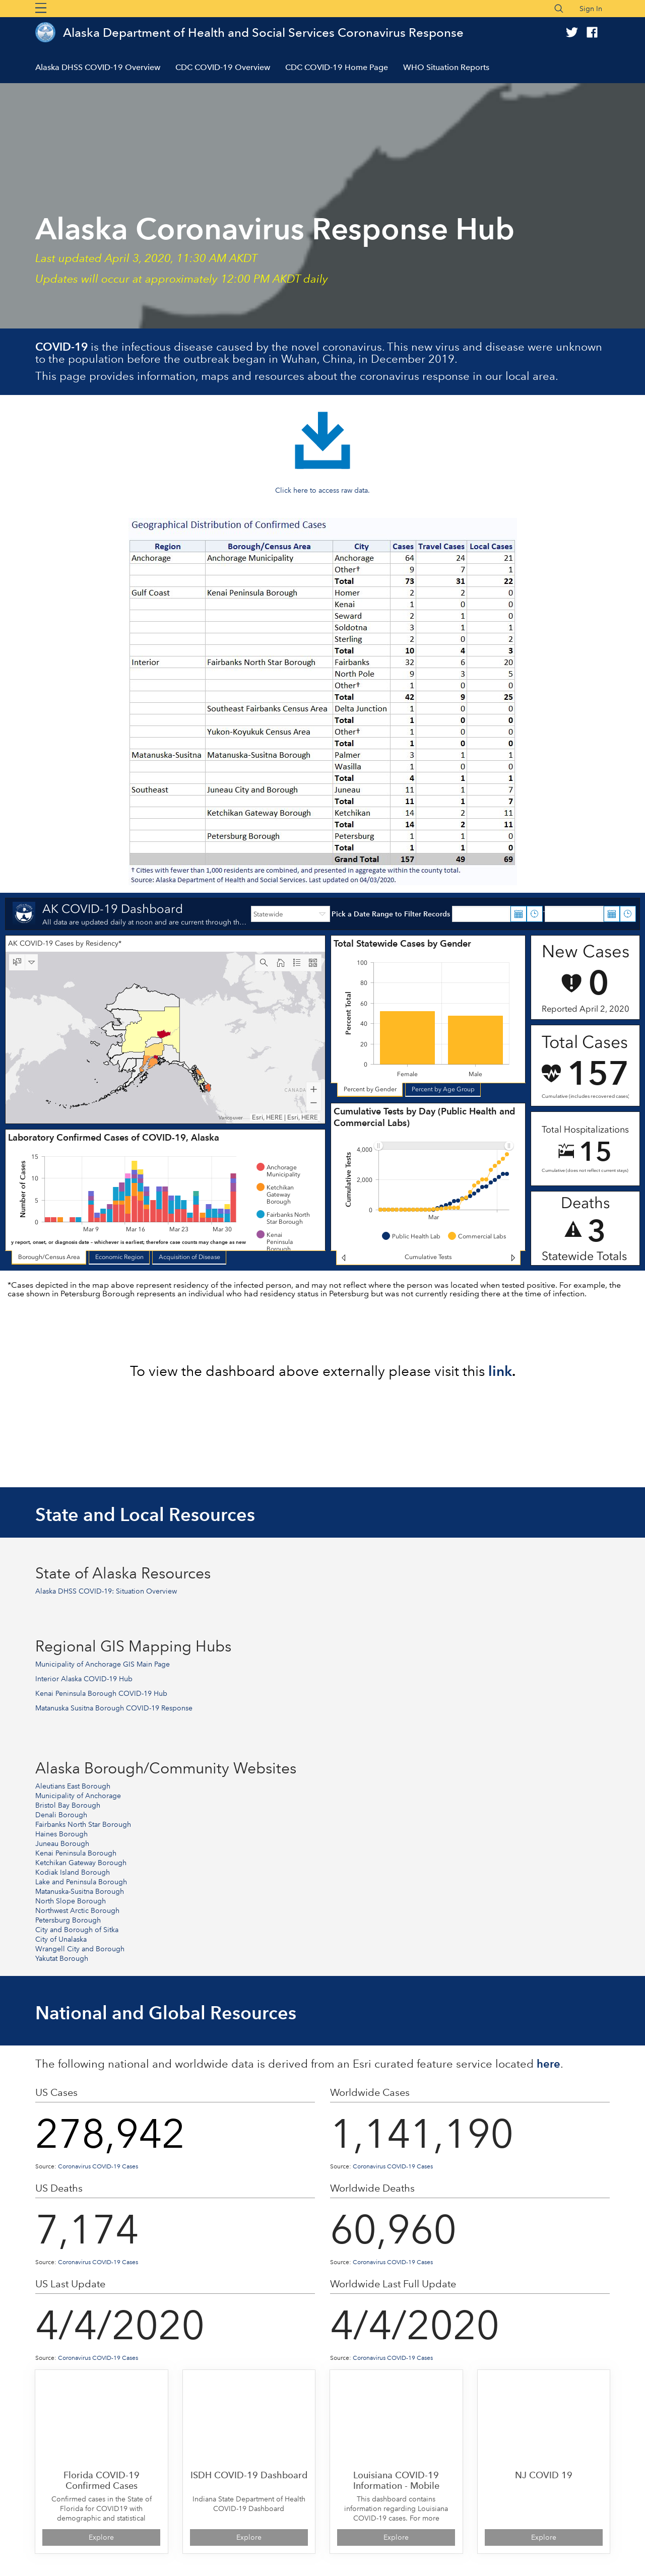
Task: Switch to Percent by Age Group tab
Action: coord(443,1089)
